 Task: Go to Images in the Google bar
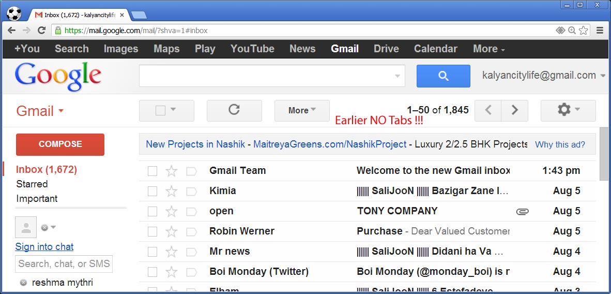point(121,49)
